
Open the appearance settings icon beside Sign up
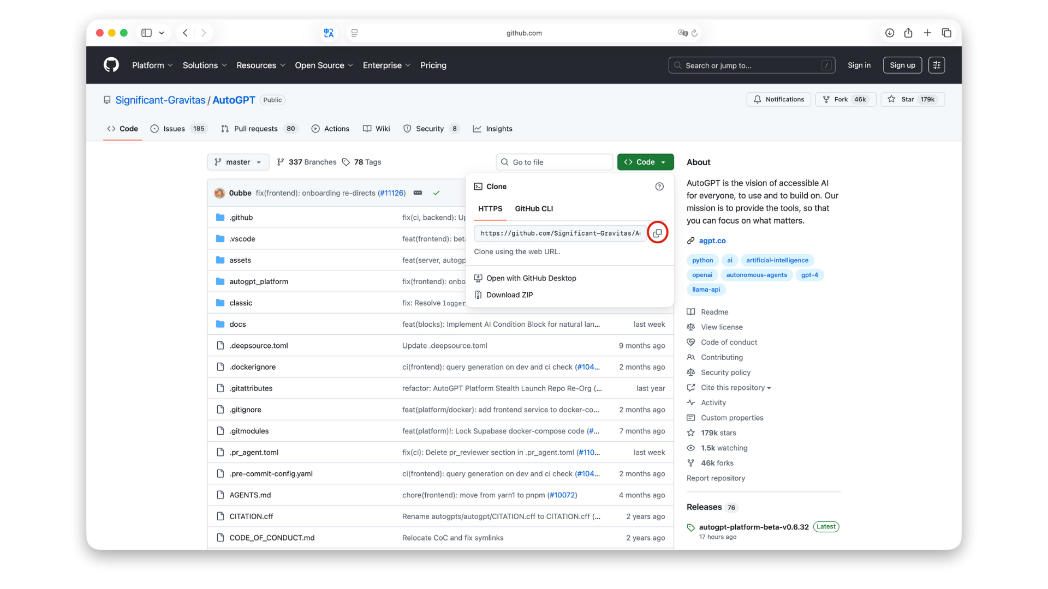click(937, 65)
